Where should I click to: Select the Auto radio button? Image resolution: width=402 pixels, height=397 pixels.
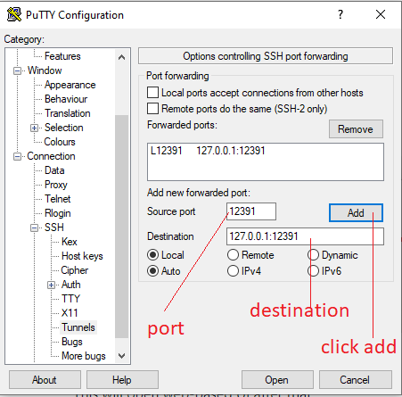click(x=152, y=271)
